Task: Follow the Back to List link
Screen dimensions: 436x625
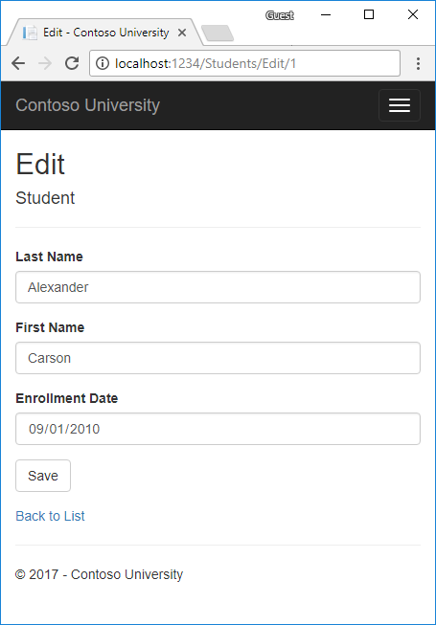Action: [x=50, y=516]
